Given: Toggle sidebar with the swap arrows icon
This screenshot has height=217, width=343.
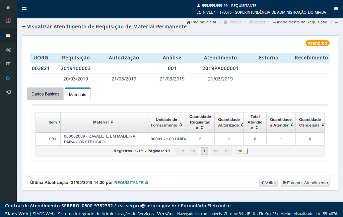Looking at the screenshot, I should 24,8.
